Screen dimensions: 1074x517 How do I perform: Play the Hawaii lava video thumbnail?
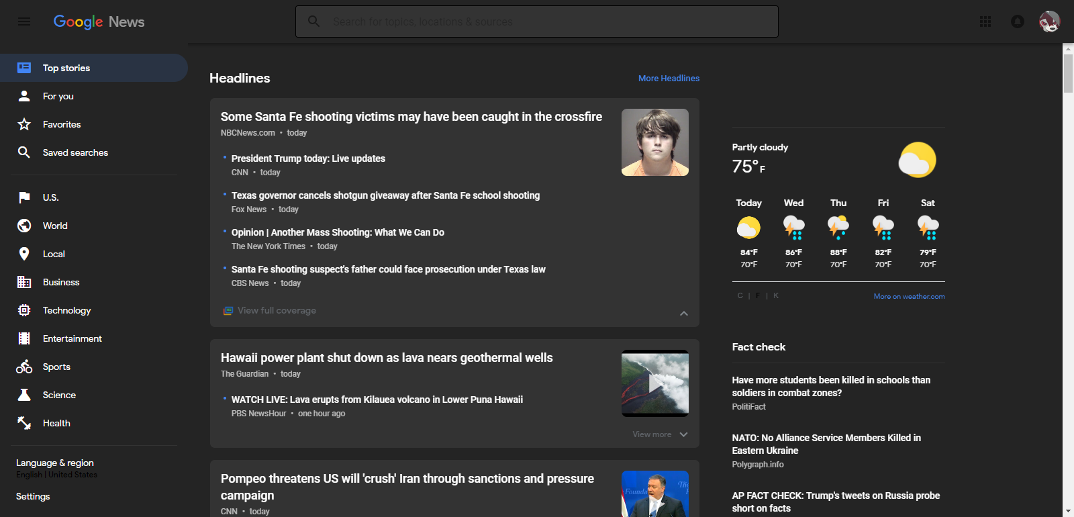655,383
